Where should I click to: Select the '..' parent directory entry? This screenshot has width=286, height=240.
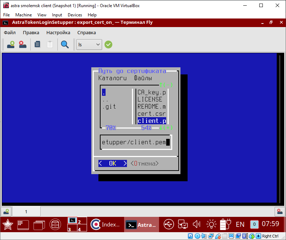pos(106,99)
